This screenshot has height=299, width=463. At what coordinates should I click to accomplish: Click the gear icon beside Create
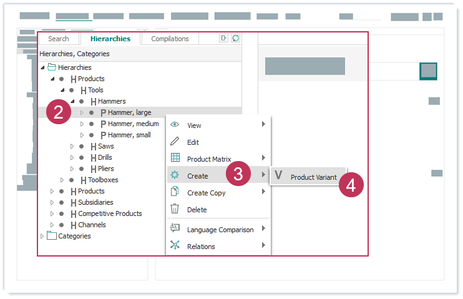pyautogui.click(x=175, y=176)
